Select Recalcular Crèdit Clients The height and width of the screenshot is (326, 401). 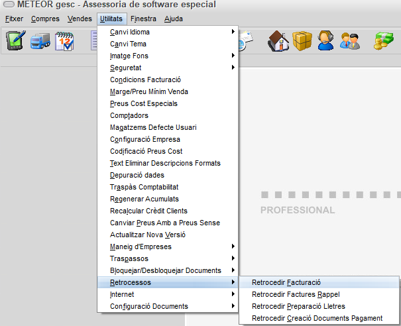pos(168,211)
